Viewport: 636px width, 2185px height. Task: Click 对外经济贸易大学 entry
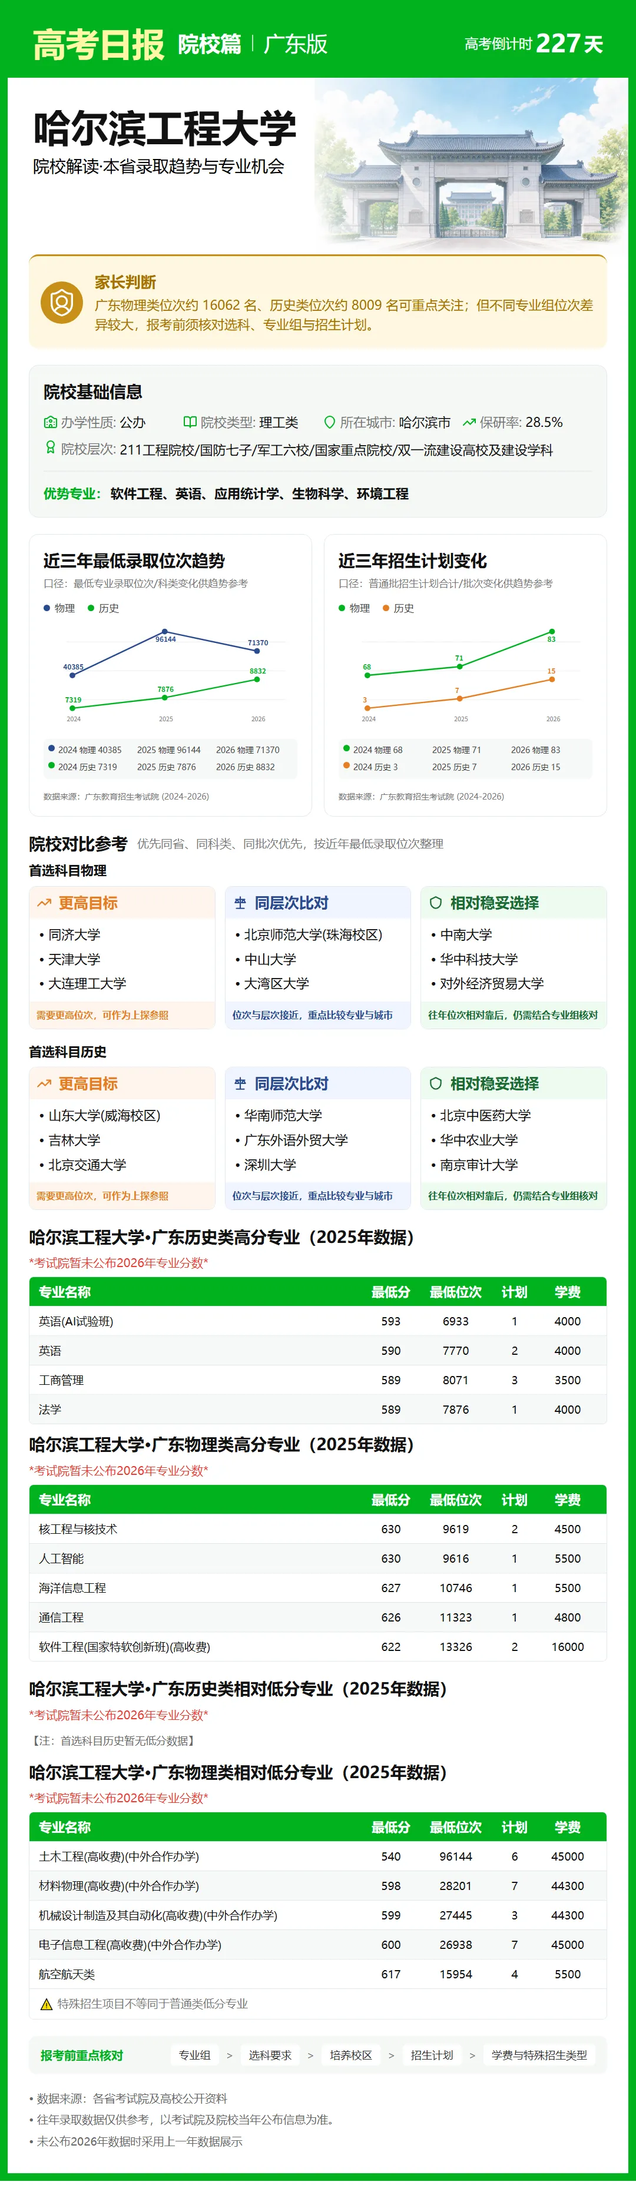(492, 983)
